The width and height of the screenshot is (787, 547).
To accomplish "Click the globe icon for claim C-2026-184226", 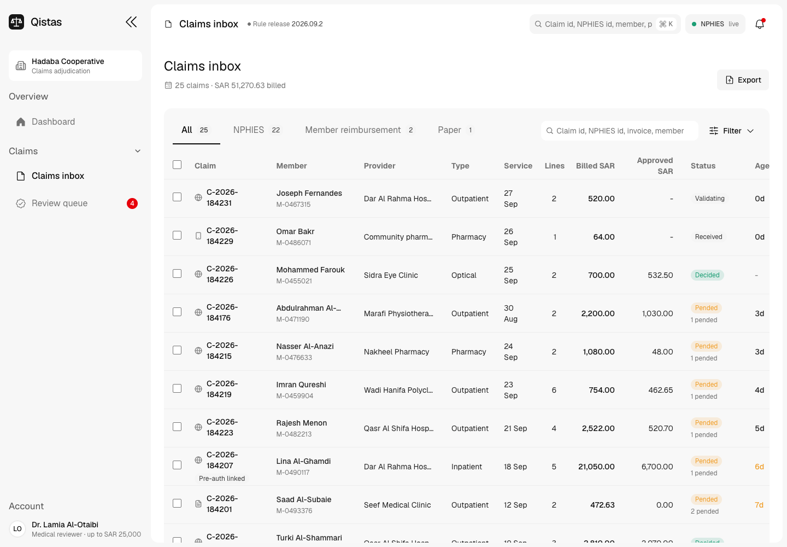I will [x=198, y=274].
